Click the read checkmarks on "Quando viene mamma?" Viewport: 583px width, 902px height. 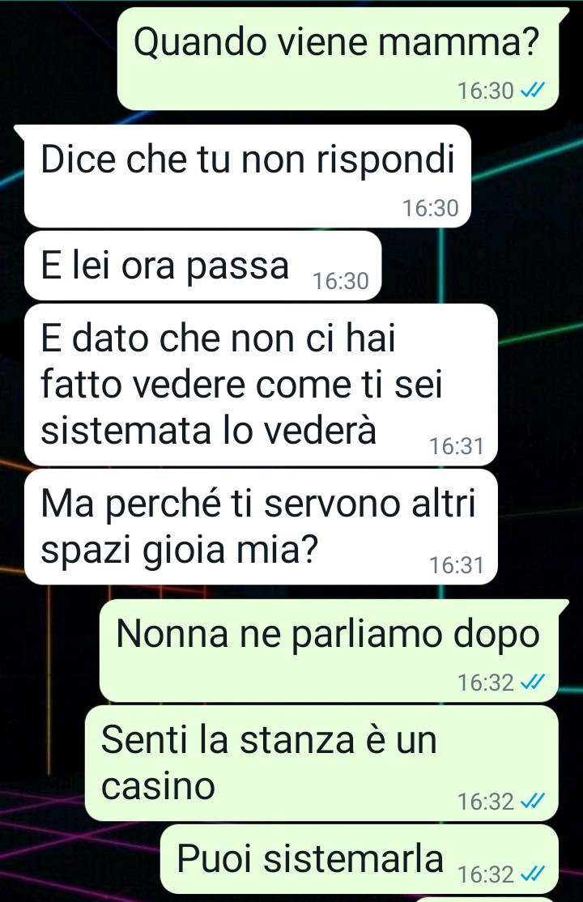(x=532, y=91)
